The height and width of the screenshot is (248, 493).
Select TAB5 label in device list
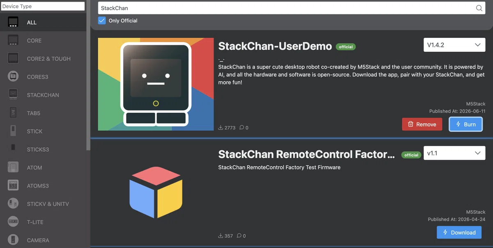[34, 113]
